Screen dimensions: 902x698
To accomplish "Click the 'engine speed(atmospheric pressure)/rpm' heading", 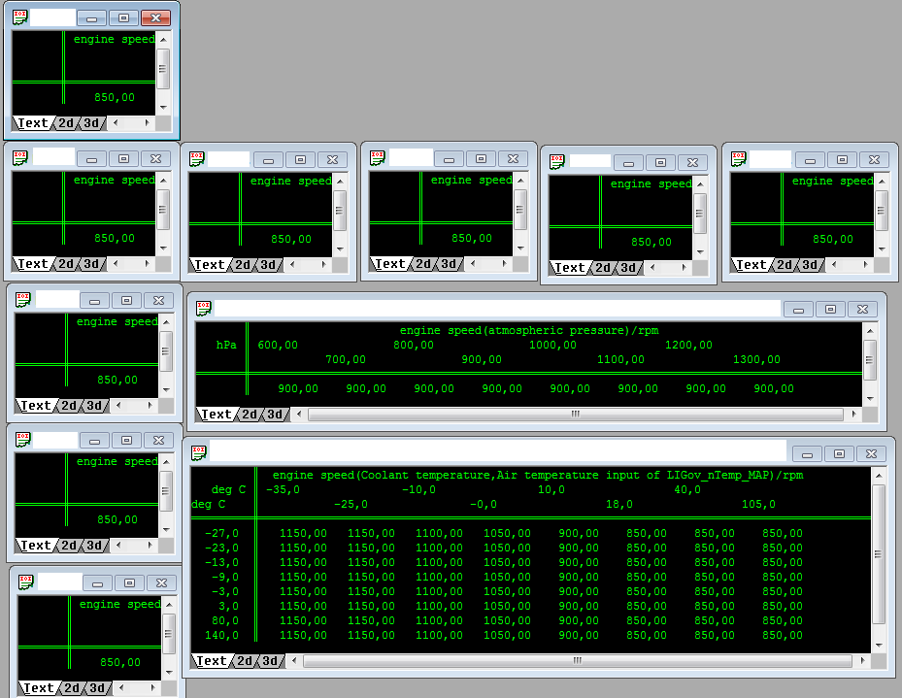I will click(x=529, y=331).
